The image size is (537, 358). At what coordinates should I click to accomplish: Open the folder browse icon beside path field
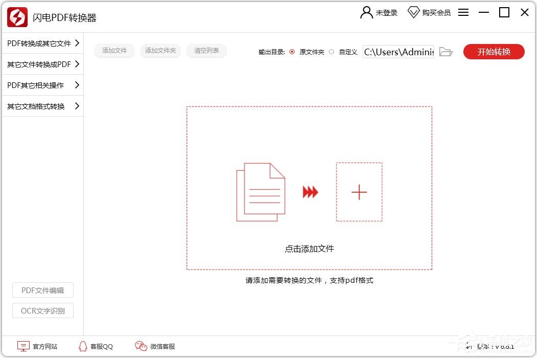point(446,52)
